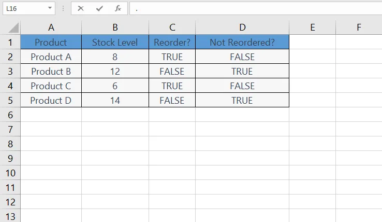This screenshot has height=222, width=382.
Task: Select row 3 header
Action: tap(10, 71)
